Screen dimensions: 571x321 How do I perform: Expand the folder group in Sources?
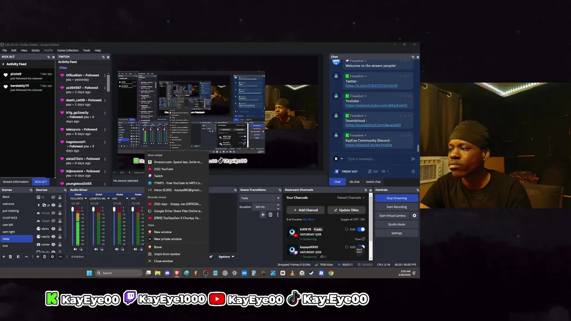[x=38, y=205]
